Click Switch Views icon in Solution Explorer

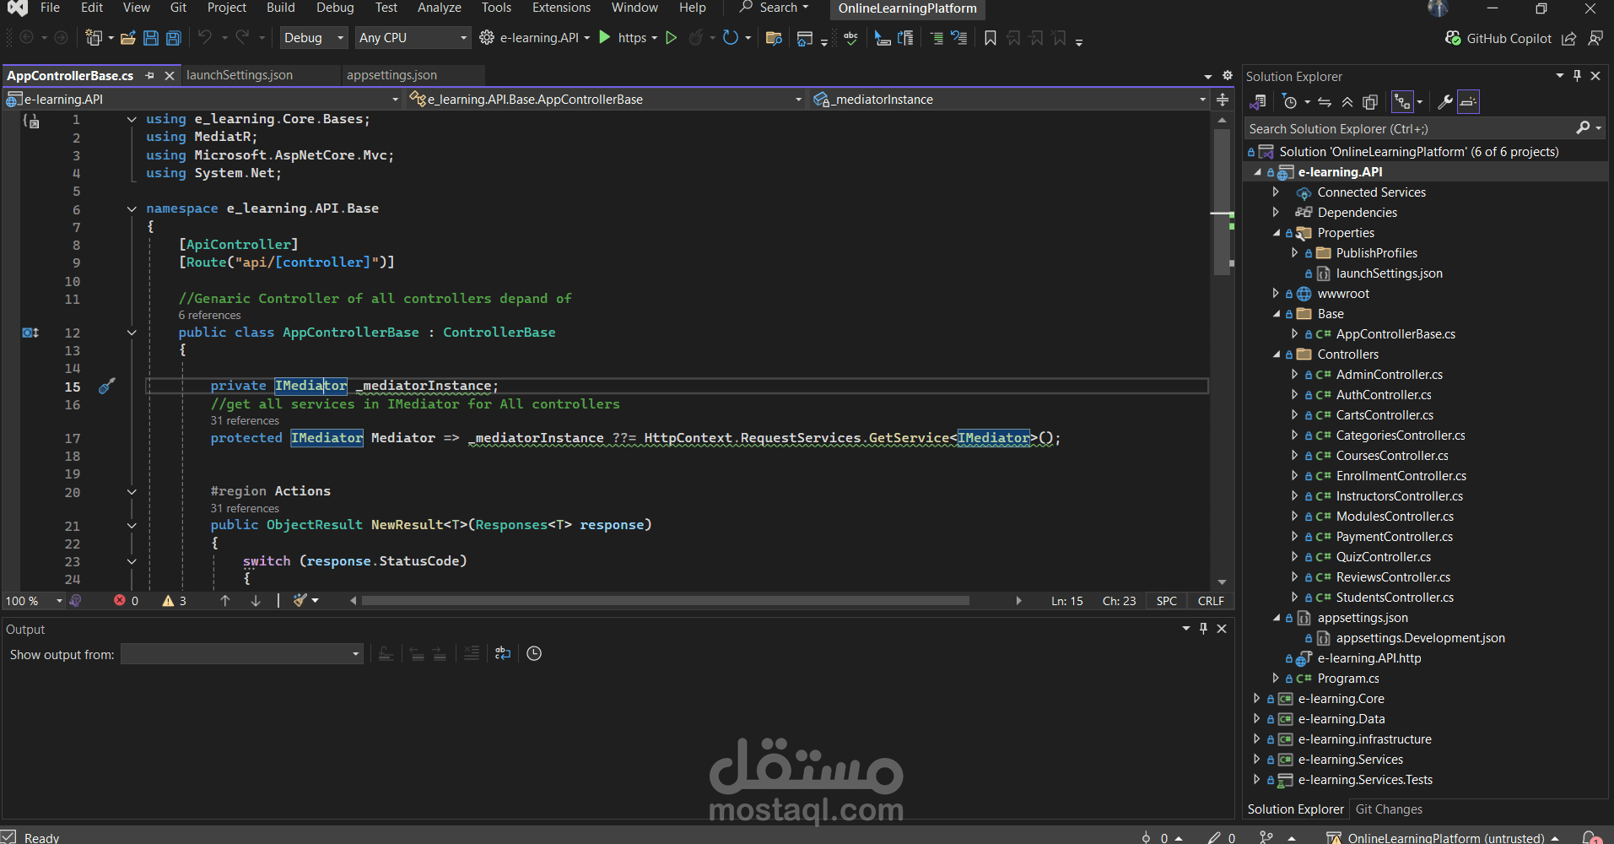pos(1257,102)
